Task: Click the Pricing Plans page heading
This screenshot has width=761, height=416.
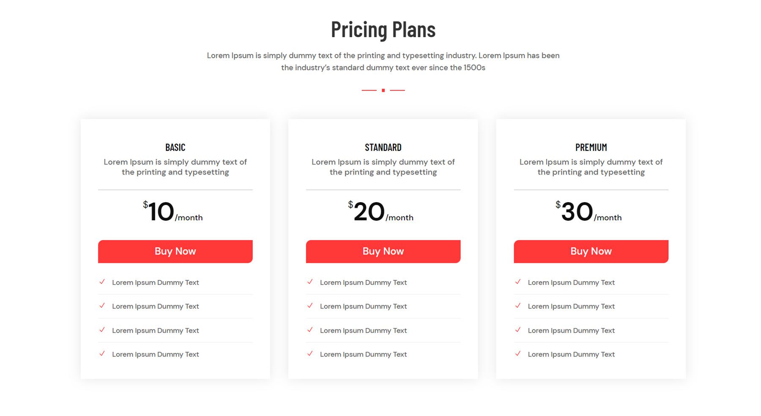Action: click(383, 29)
